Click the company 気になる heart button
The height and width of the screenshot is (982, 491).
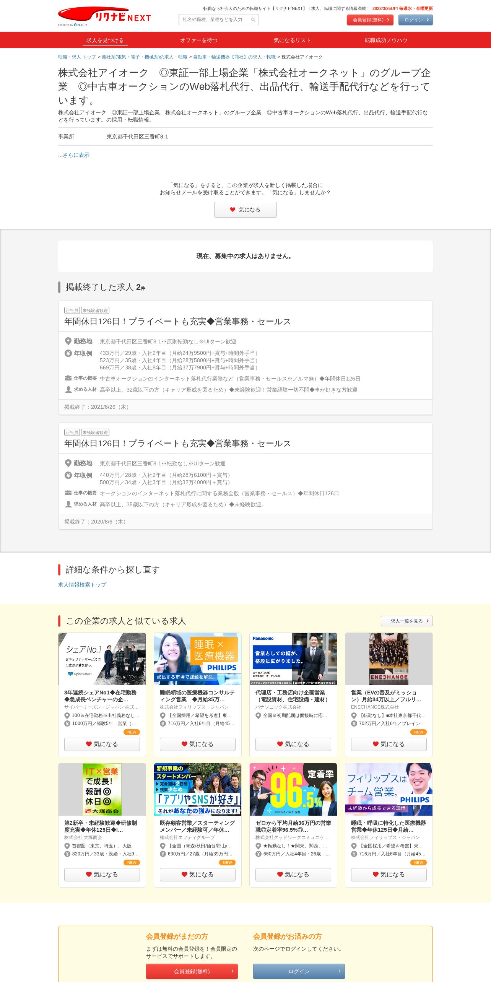[x=245, y=210]
